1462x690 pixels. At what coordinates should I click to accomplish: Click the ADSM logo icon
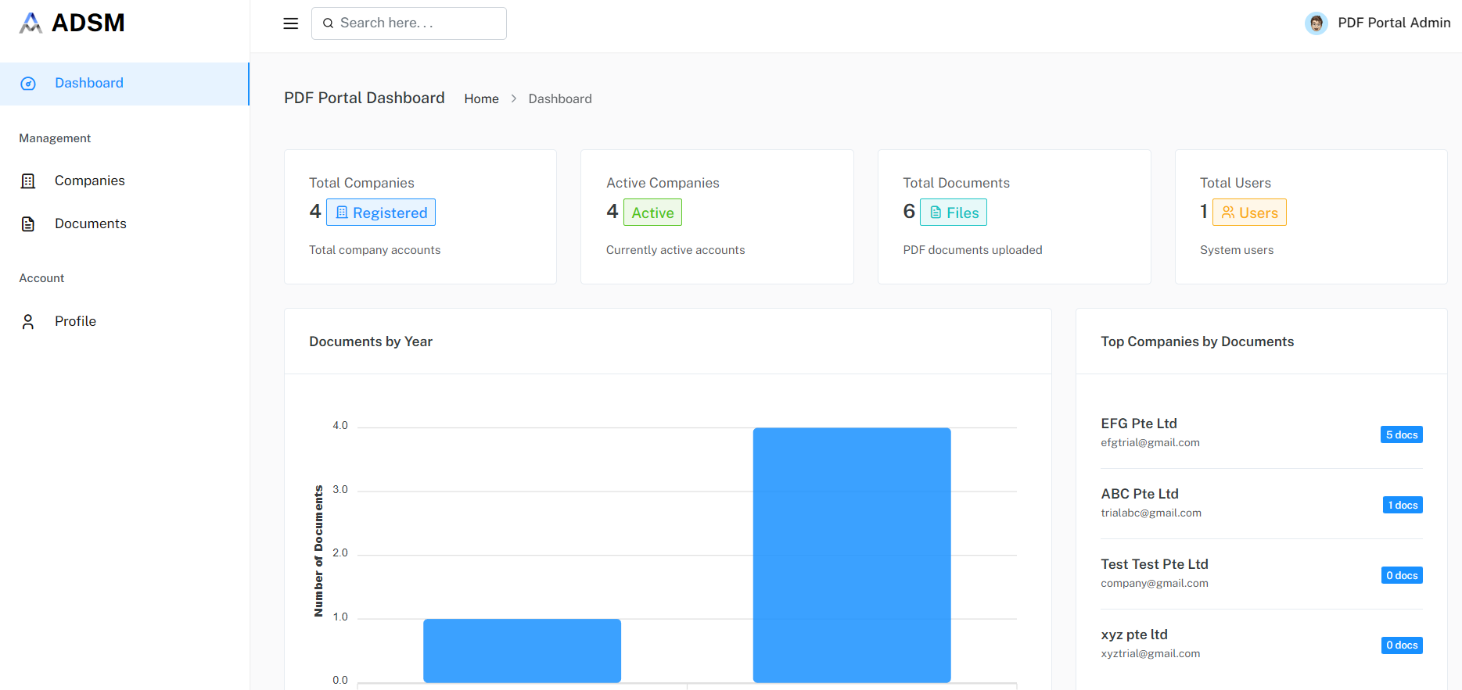pos(31,23)
